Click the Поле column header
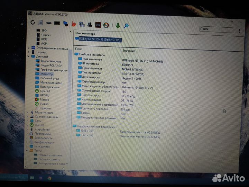The width and height of the screenshot is (249, 187). click(79, 49)
